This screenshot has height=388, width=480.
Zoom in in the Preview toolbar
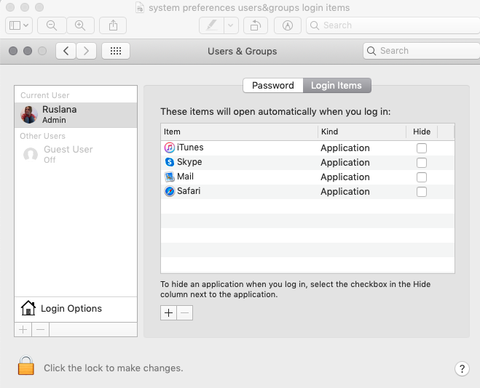(x=80, y=25)
